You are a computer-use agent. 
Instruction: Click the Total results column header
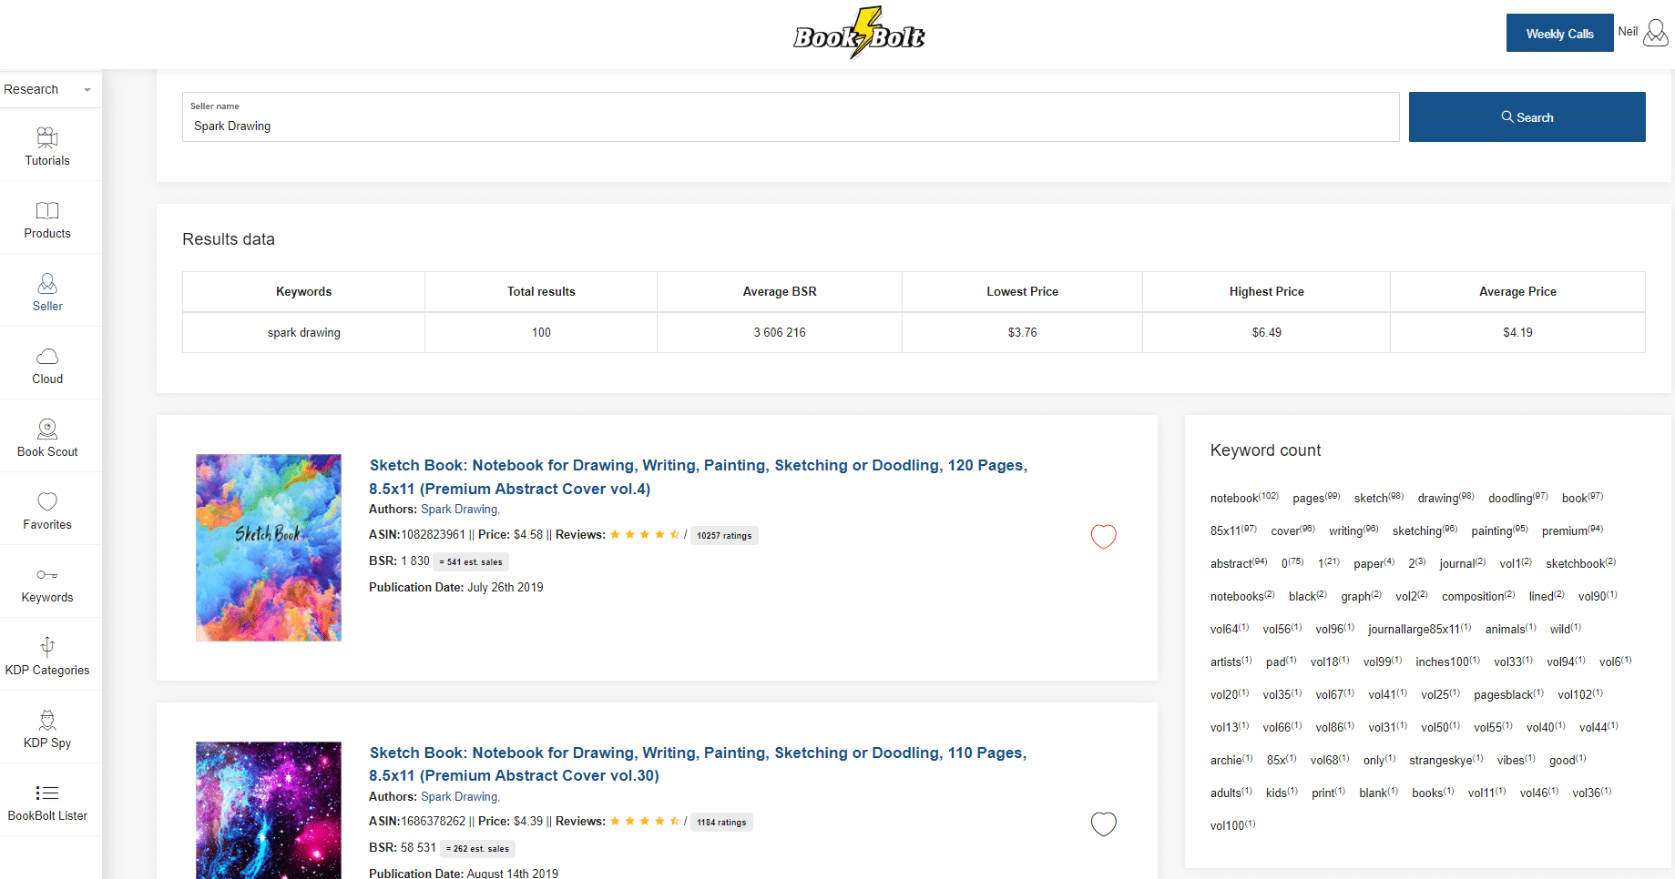pos(541,292)
